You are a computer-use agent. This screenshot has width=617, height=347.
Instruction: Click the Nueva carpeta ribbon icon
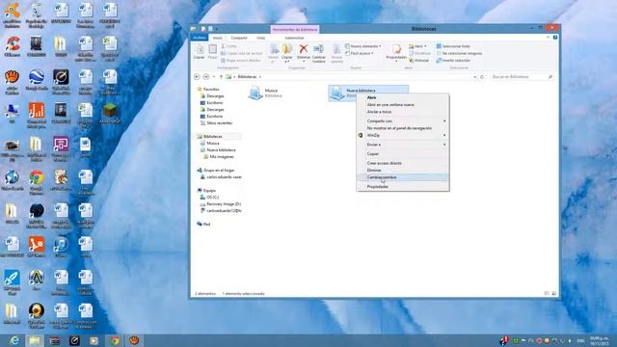[336, 53]
